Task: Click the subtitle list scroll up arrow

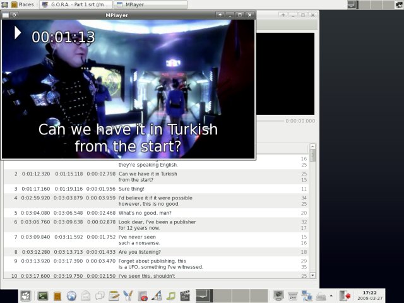Action: click(312, 146)
